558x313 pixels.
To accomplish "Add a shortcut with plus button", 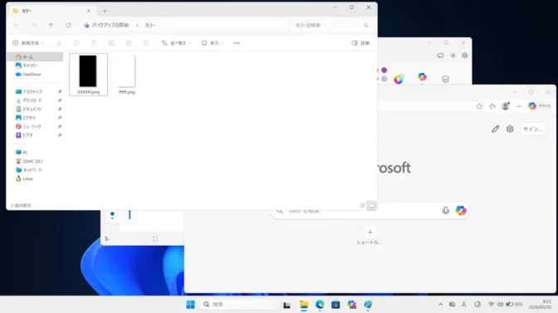I will click(370, 233).
